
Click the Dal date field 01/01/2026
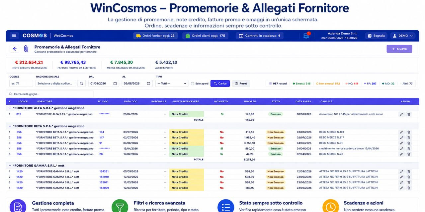click(x=104, y=83)
